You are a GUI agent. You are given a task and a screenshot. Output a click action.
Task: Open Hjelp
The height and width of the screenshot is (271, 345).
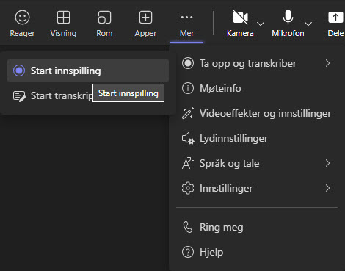pos(257,252)
